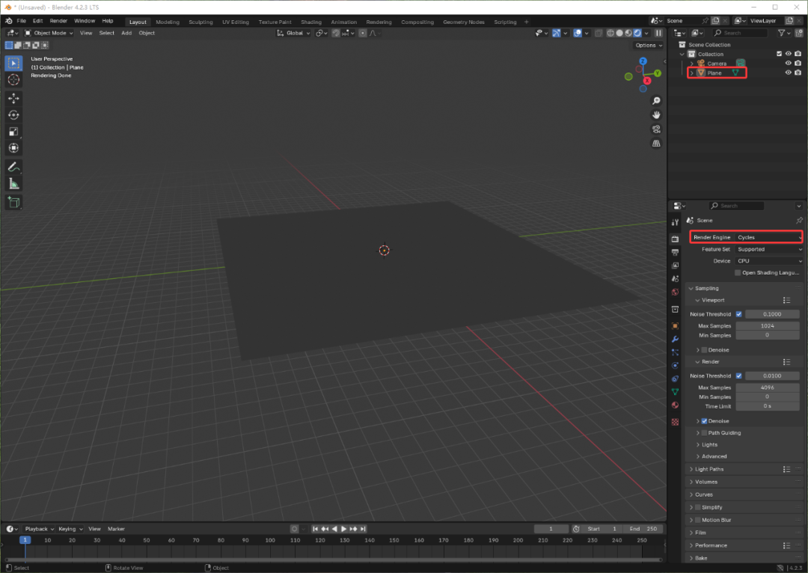808x573 pixels.
Task: Open the World properties tab
Action: [675, 292]
